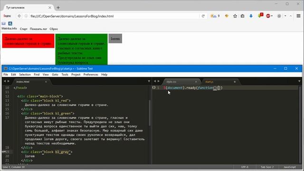Open downloads with the blue arrow icon
Image resolution: width=304 pixels, height=171 pixels.
point(251,16)
